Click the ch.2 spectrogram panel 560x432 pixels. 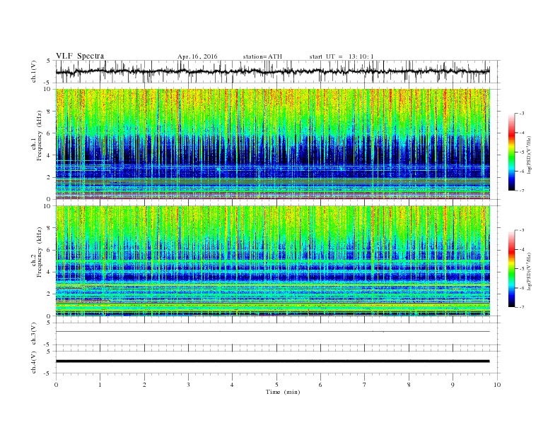pos(273,261)
